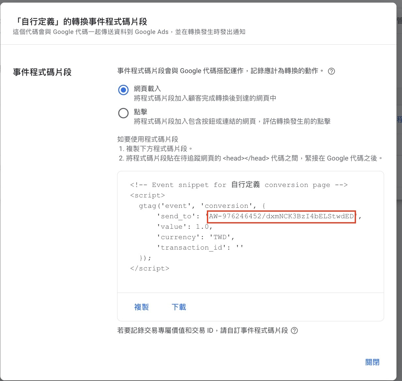Click the Event snippet comment line
Image resolution: width=402 pixels, height=381 pixels.
coord(239,185)
